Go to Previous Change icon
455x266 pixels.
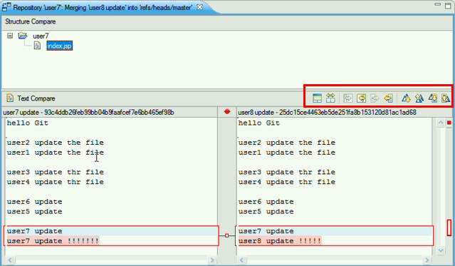click(x=446, y=98)
